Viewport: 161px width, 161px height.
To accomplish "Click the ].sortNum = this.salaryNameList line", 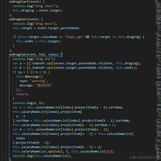I will point(71,121).
